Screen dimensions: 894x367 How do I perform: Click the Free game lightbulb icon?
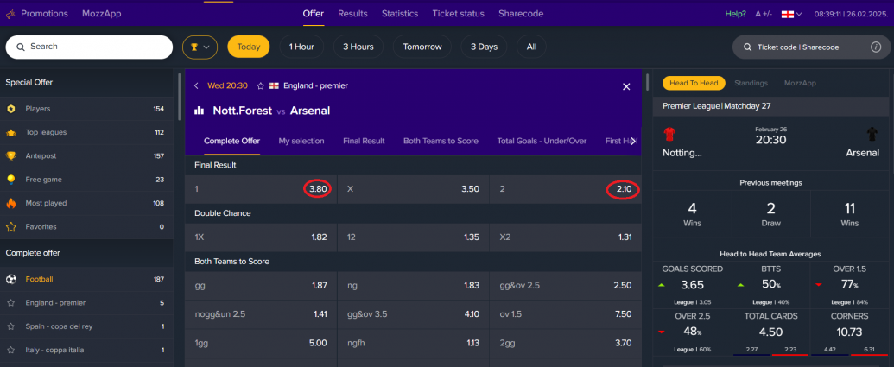tap(11, 180)
